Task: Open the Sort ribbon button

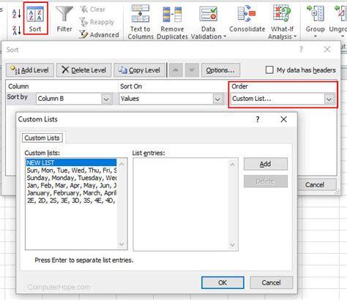Action: [x=36, y=18]
